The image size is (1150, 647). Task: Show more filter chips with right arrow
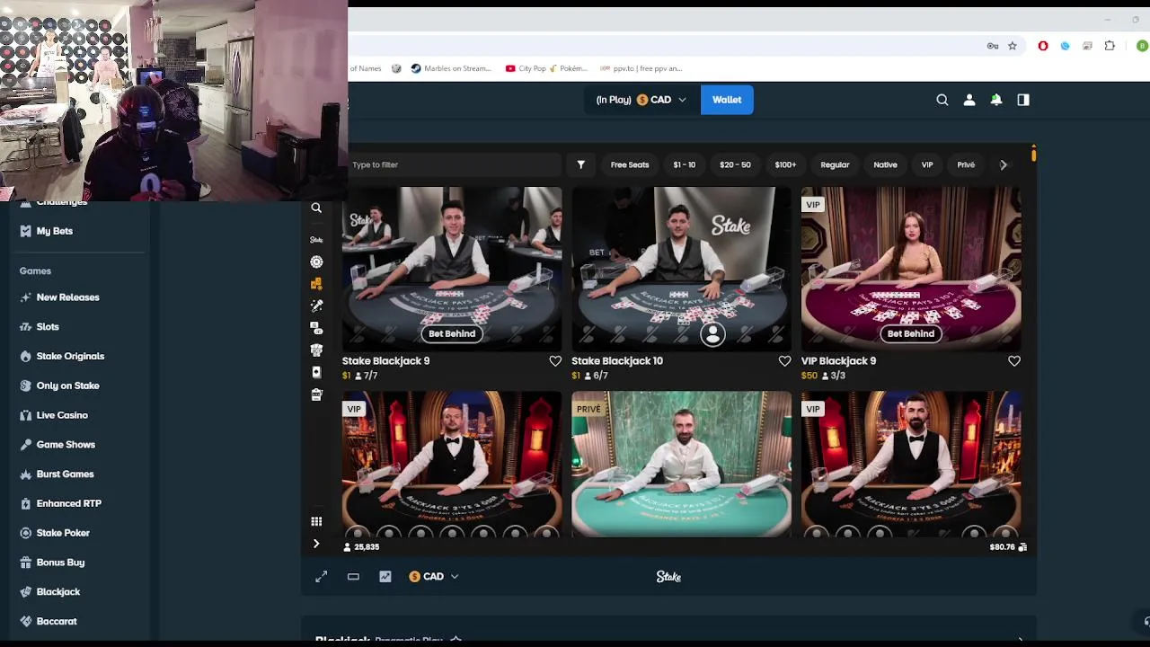[1004, 164]
